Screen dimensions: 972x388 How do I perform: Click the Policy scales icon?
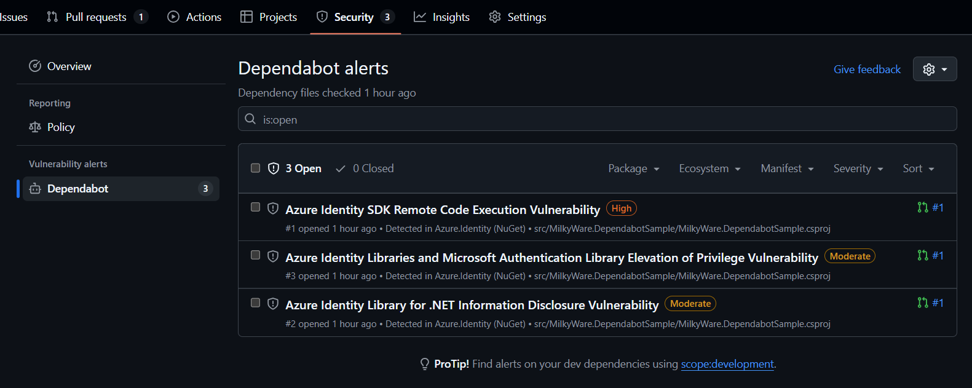[35, 127]
